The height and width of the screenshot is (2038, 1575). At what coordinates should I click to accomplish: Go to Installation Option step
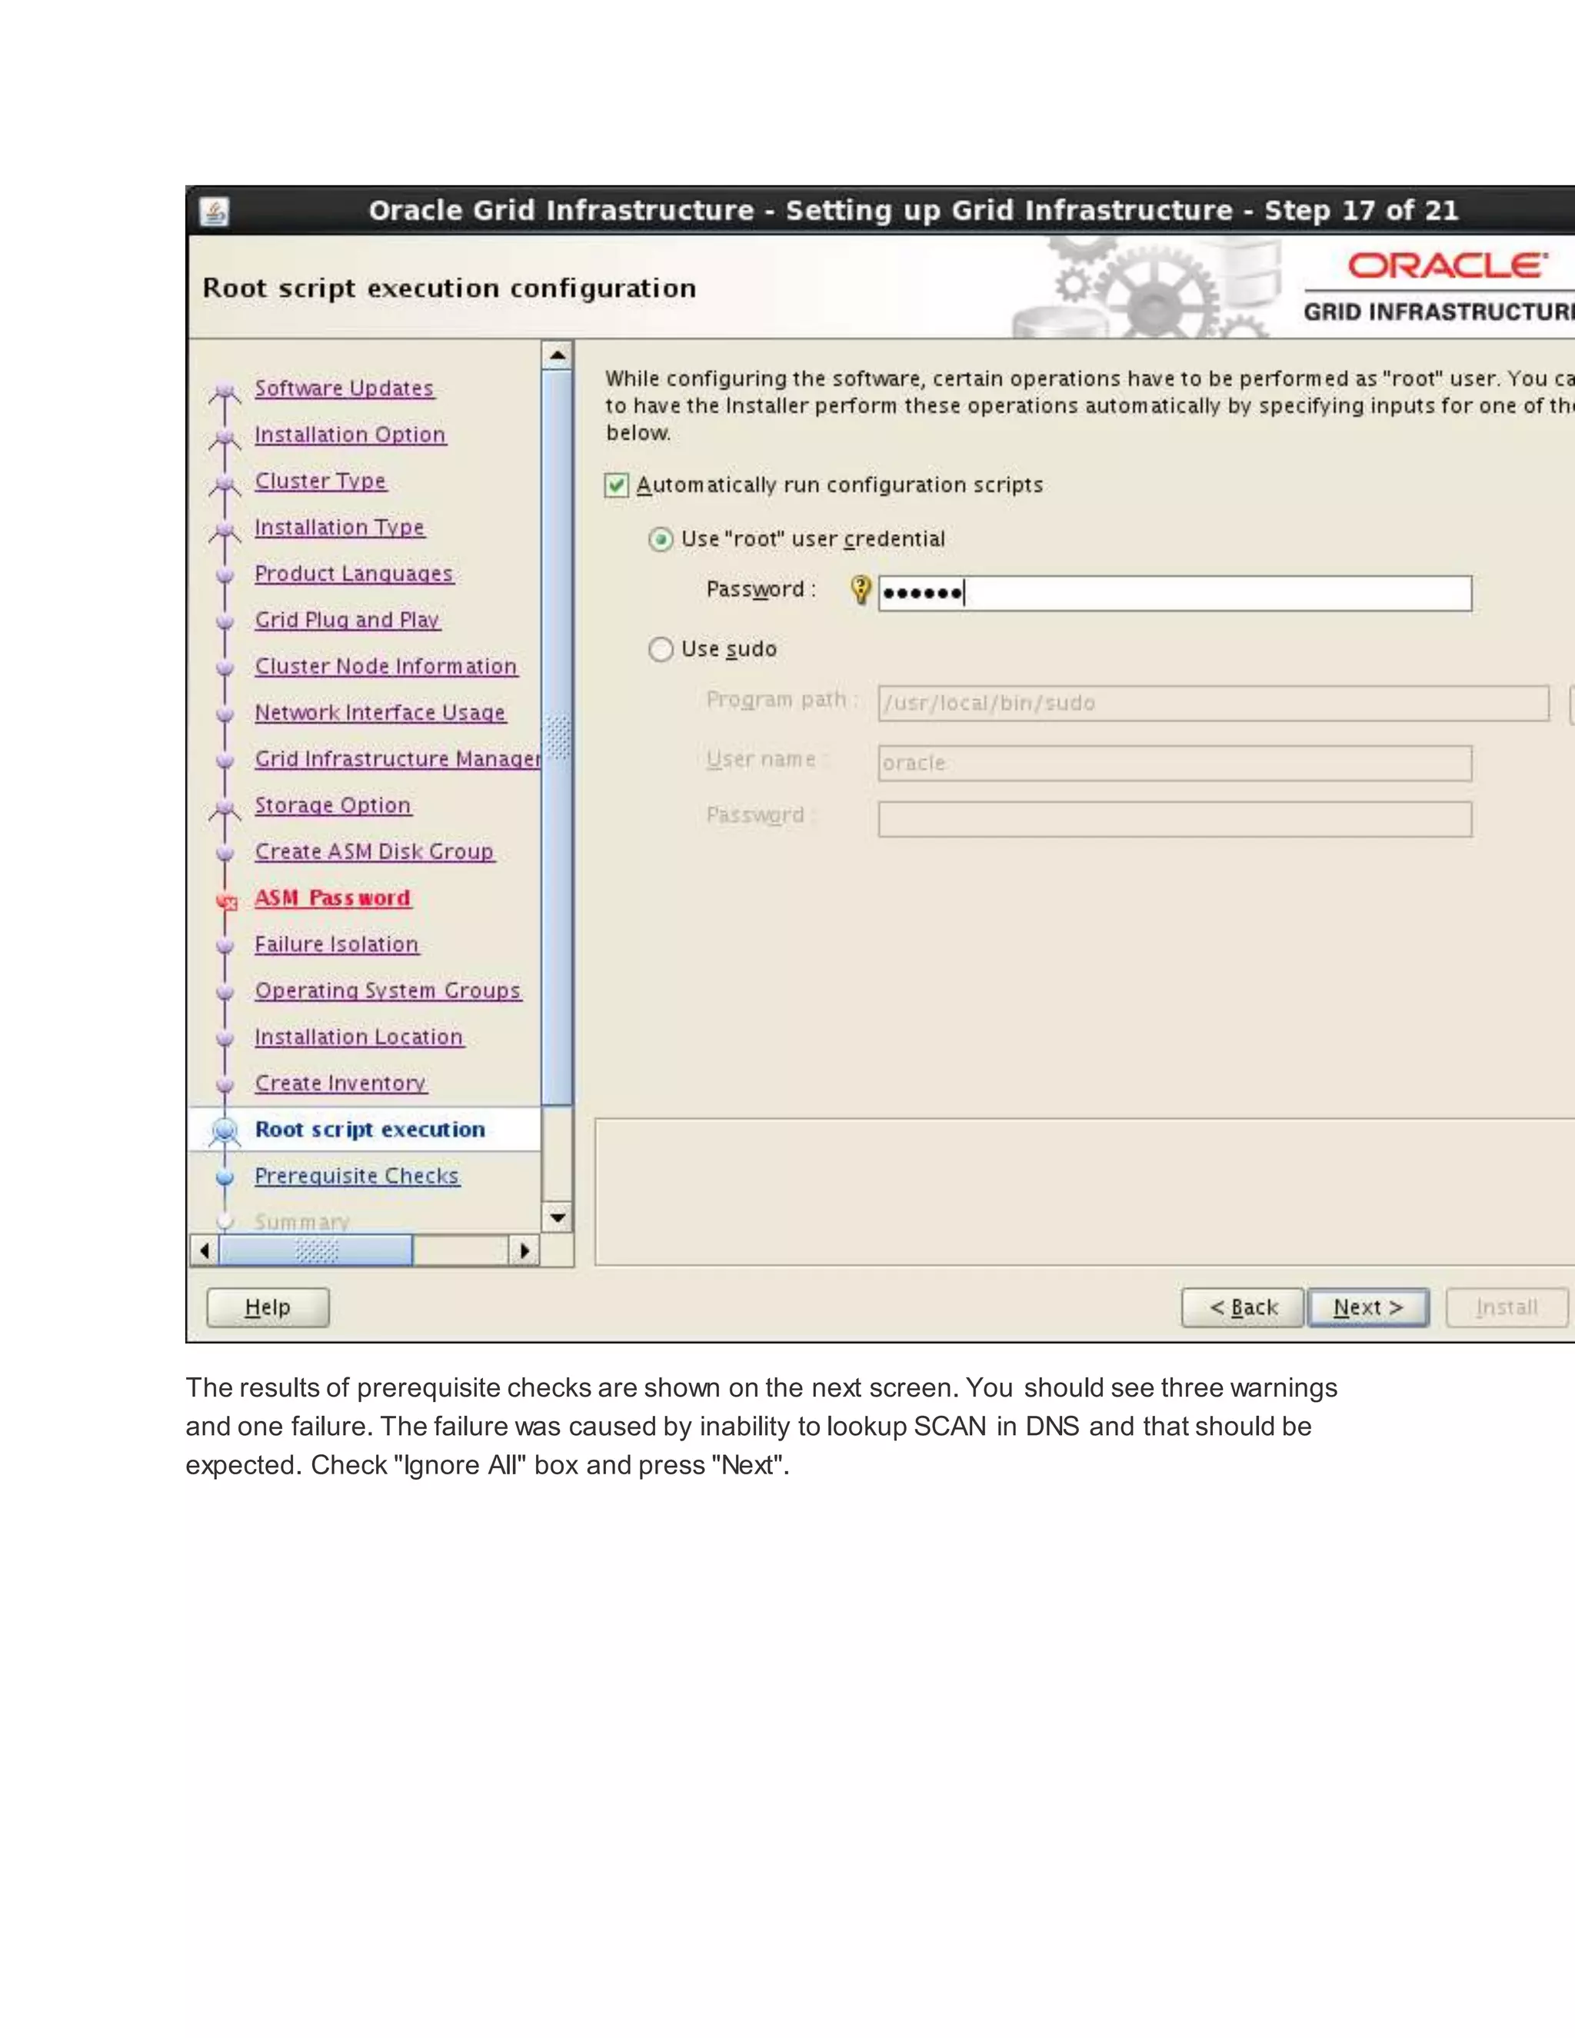(350, 435)
